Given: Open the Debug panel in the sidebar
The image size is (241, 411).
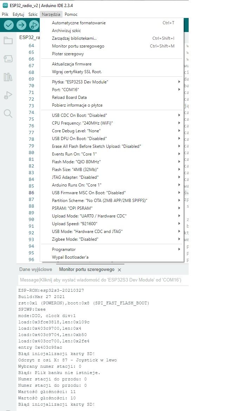Looking at the screenshot, I should click(8, 95).
